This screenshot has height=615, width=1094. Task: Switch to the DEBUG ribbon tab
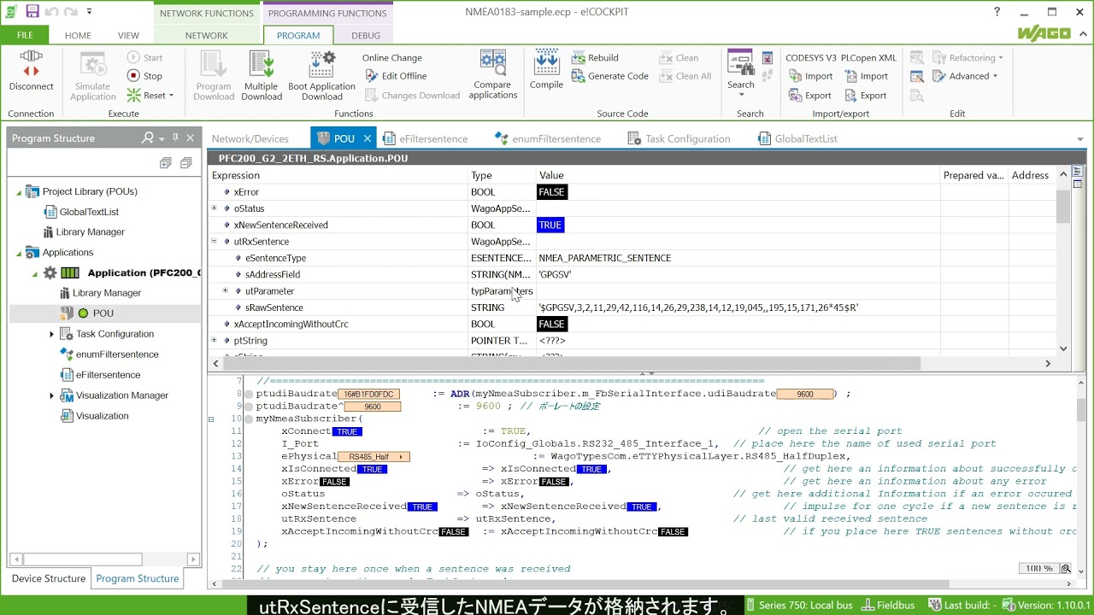click(366, 36)
